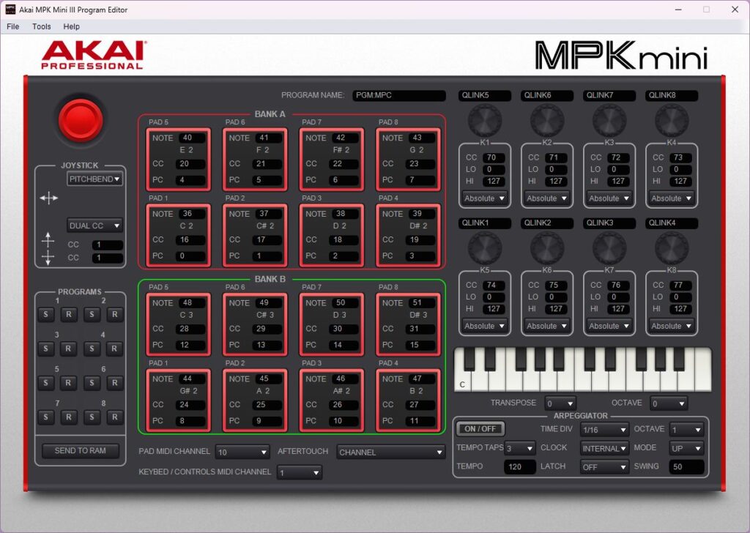Click the R button for program 8
Viewport: 750px width, 533px height.
click(114, 417)
